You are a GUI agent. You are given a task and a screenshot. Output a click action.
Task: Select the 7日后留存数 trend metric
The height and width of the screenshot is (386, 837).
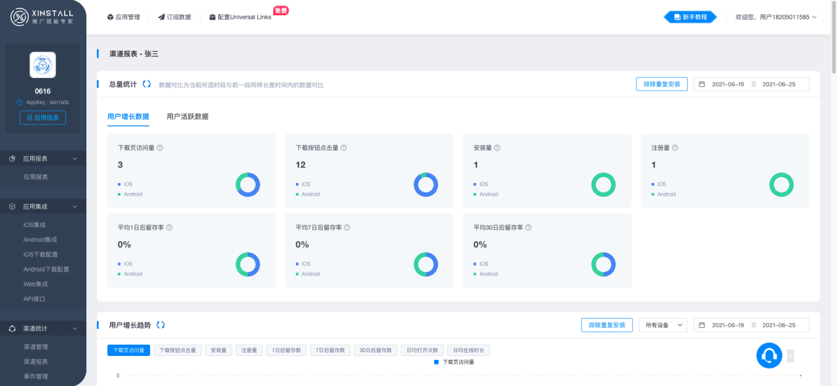point(331,350)
